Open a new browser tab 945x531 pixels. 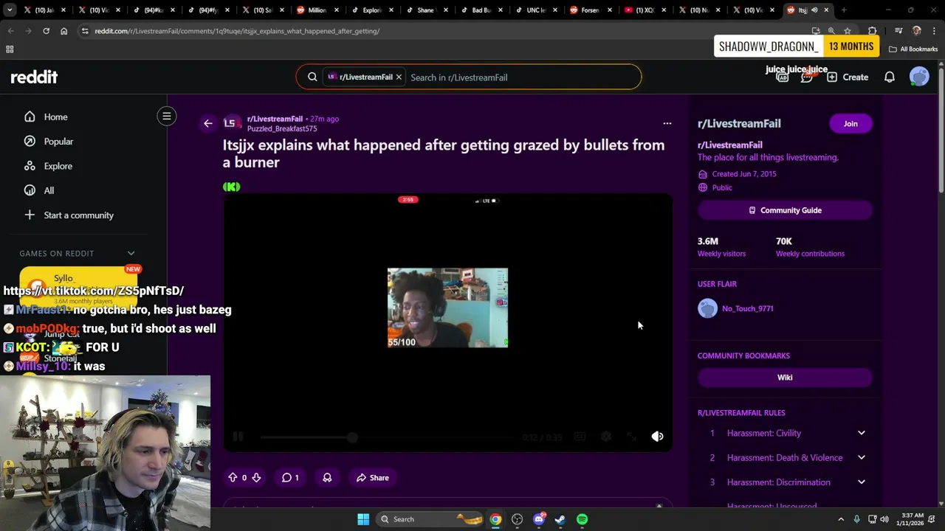[844, 10]
